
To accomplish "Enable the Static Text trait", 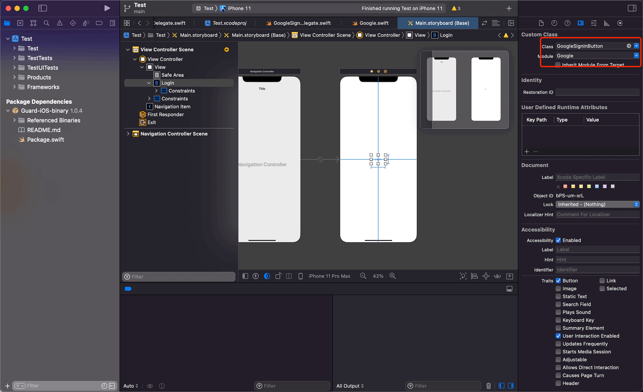I will coord(558,296).
